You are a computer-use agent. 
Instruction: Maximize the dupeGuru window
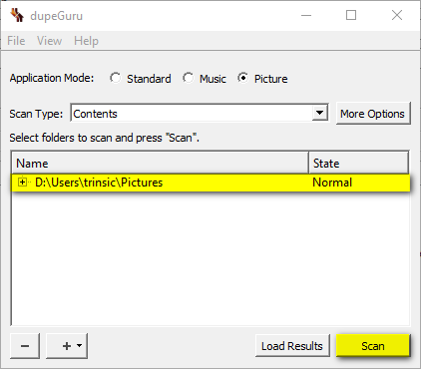351,15
